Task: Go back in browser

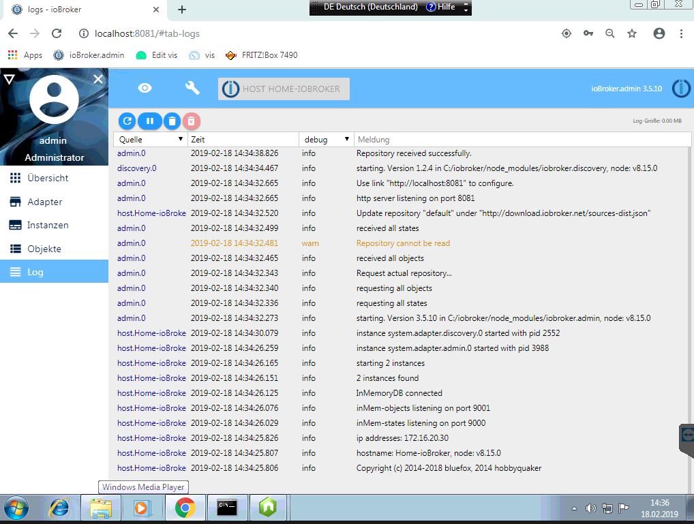Action: [13, 33]
